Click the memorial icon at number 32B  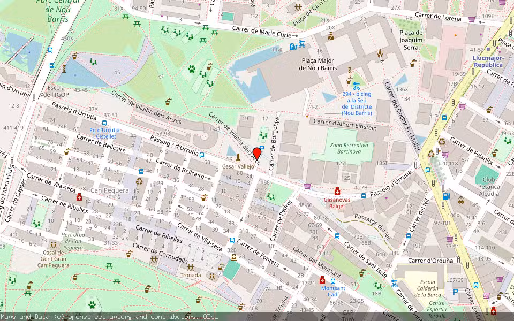coord(234,257)
